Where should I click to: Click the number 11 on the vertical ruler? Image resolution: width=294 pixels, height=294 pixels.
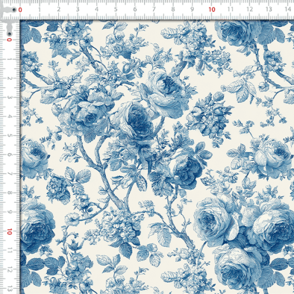point(9,250)
